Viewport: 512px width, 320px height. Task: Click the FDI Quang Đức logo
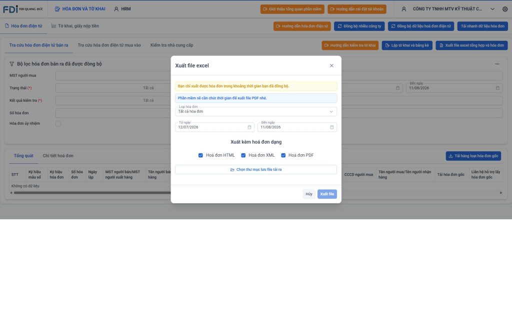click(23, 9)
